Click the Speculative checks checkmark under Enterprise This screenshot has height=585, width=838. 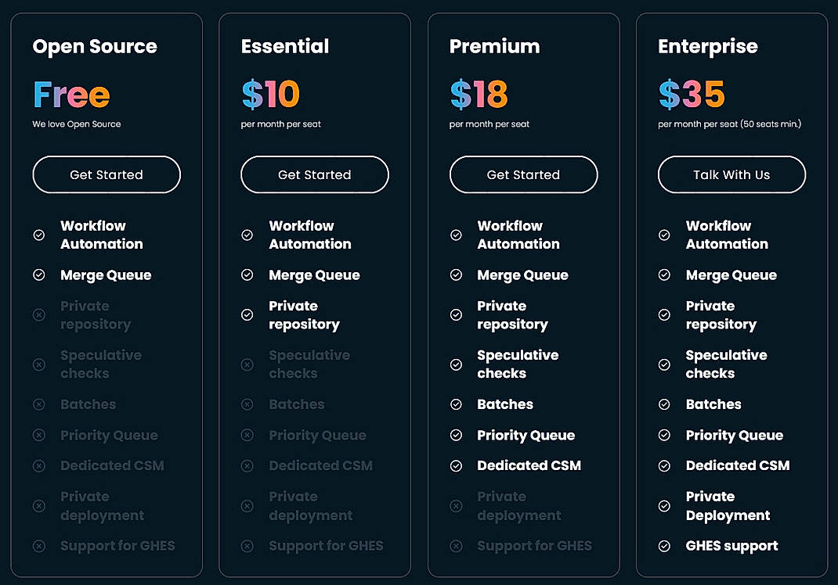[x=664, y=364]
